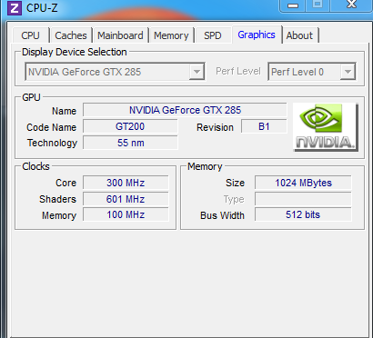Select the Graphics tab
The width and height of the screenshot is (373, 338).
pyautogui.click(x=257, y=35)
